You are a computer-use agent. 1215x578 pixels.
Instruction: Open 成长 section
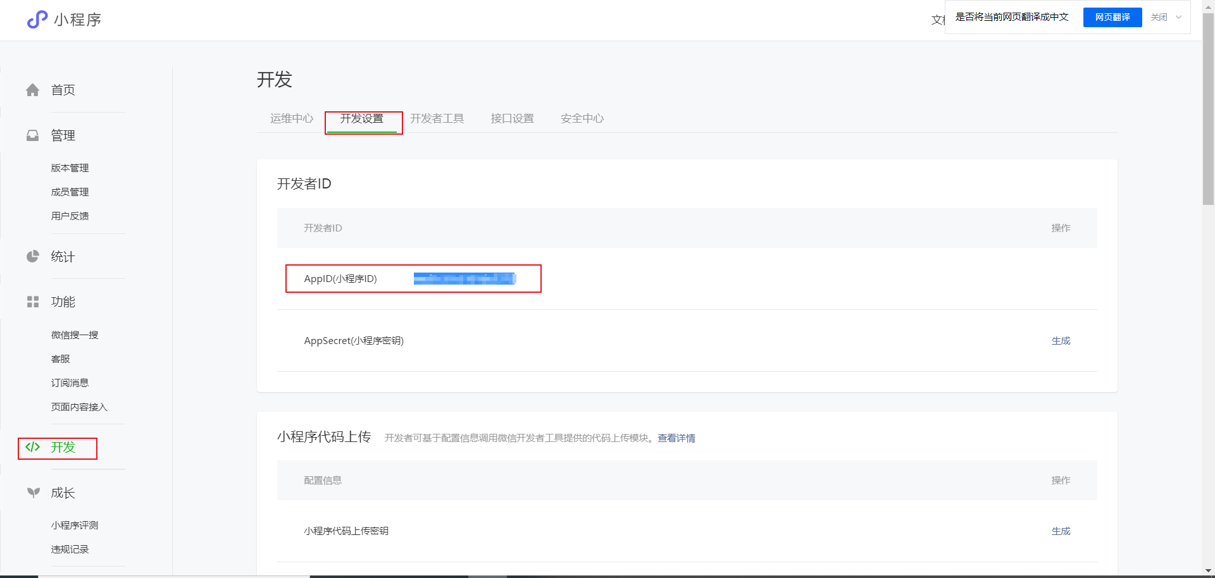tap(63, 493)
